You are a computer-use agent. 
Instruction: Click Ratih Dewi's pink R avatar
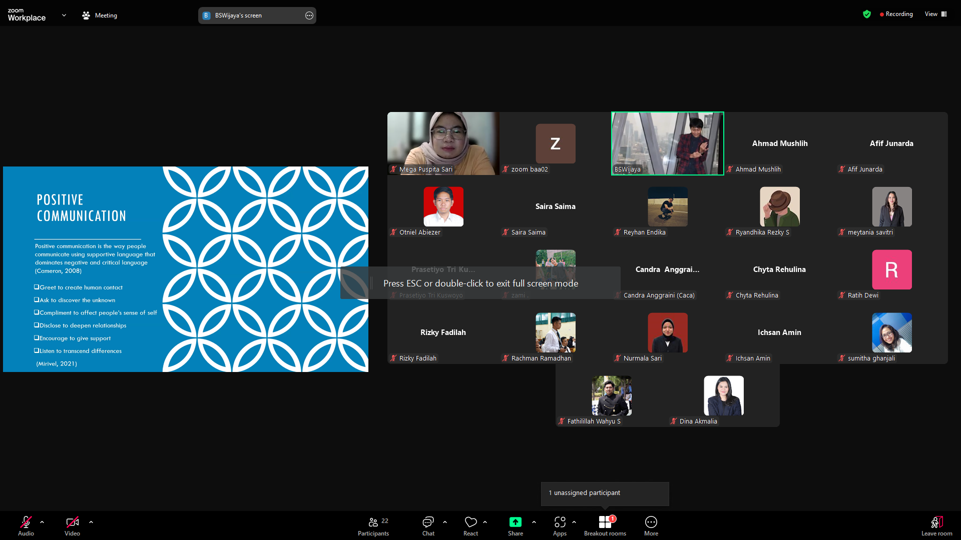pyautogui.click(x=892, y=269)
